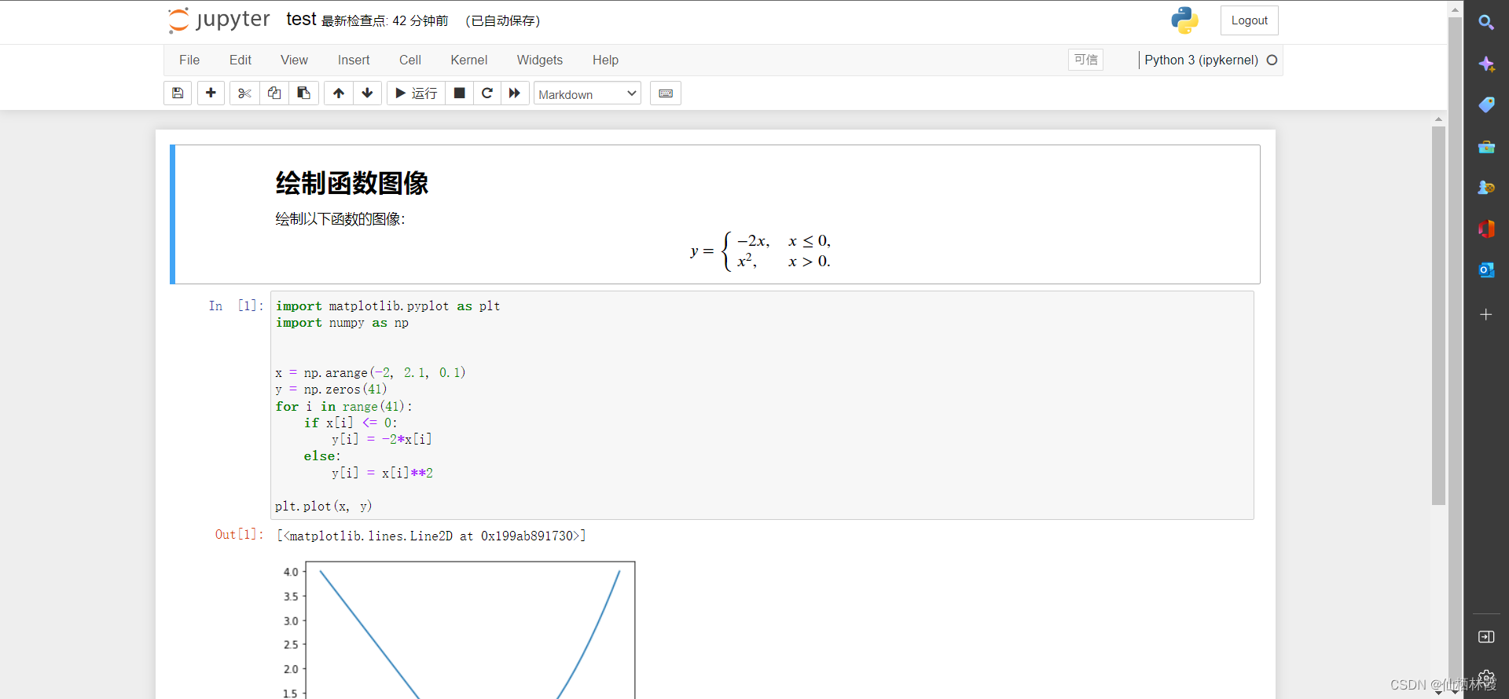Run the cell with 运行 button
This screenshot has height=699, width=1509.
[416, 93]
